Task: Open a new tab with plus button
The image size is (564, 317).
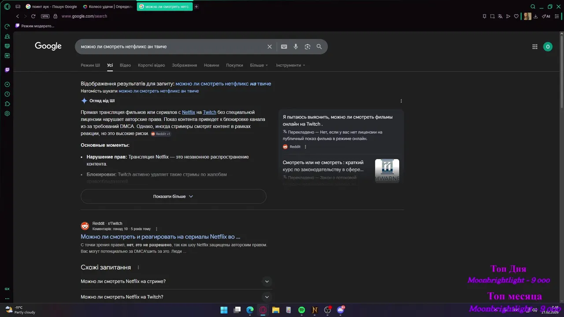Action: pyautogui.click(x=196, y=7)
